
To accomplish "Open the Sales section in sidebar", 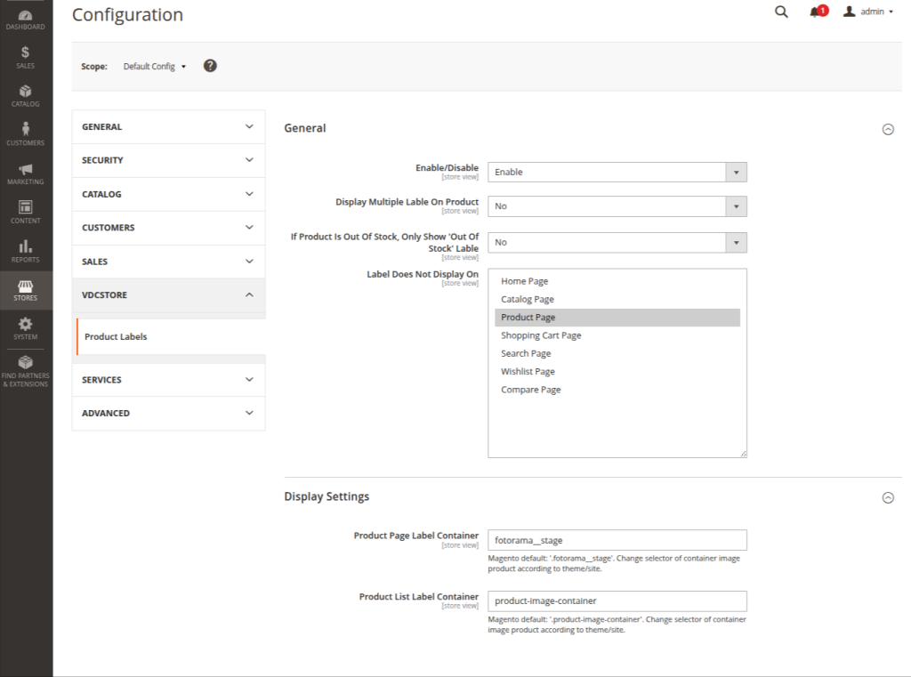I will click(26, 58).
